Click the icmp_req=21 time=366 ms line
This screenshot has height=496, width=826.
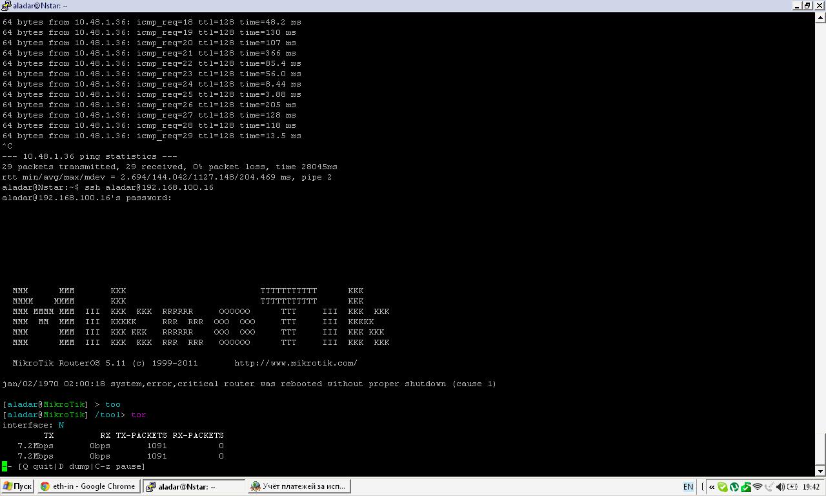coord(149,53)
